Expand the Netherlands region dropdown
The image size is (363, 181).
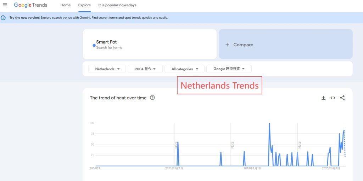point(107,69)
